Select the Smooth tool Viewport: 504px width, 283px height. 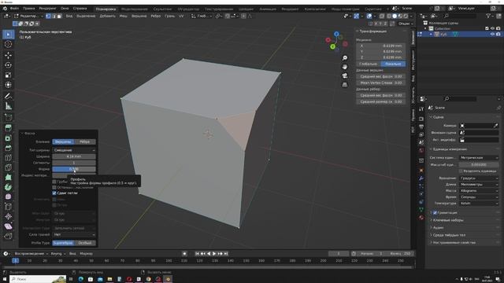pyautogui.click(x=9, y=197)
